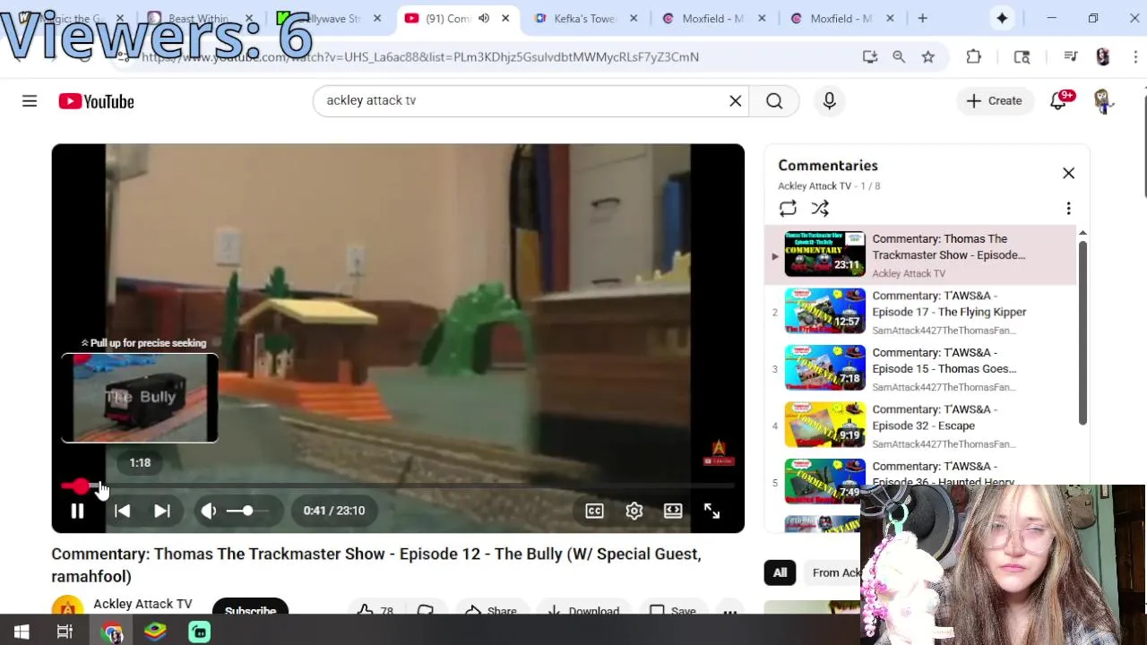Open YouTube notifications bell
The height and width of the screenshot is (645, 1147).
(x=1058, y=101)
